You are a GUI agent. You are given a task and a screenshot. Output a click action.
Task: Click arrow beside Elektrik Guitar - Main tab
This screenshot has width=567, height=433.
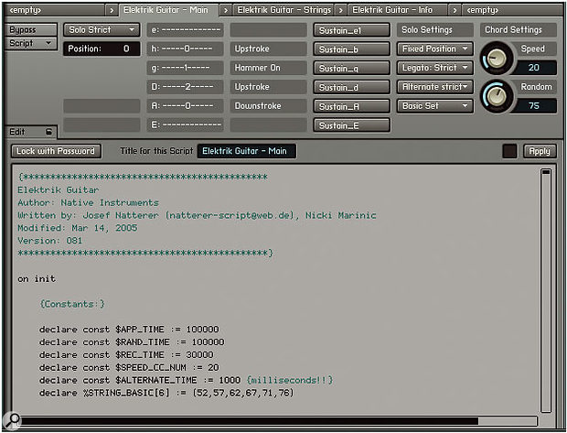click(x=226, y=10)
